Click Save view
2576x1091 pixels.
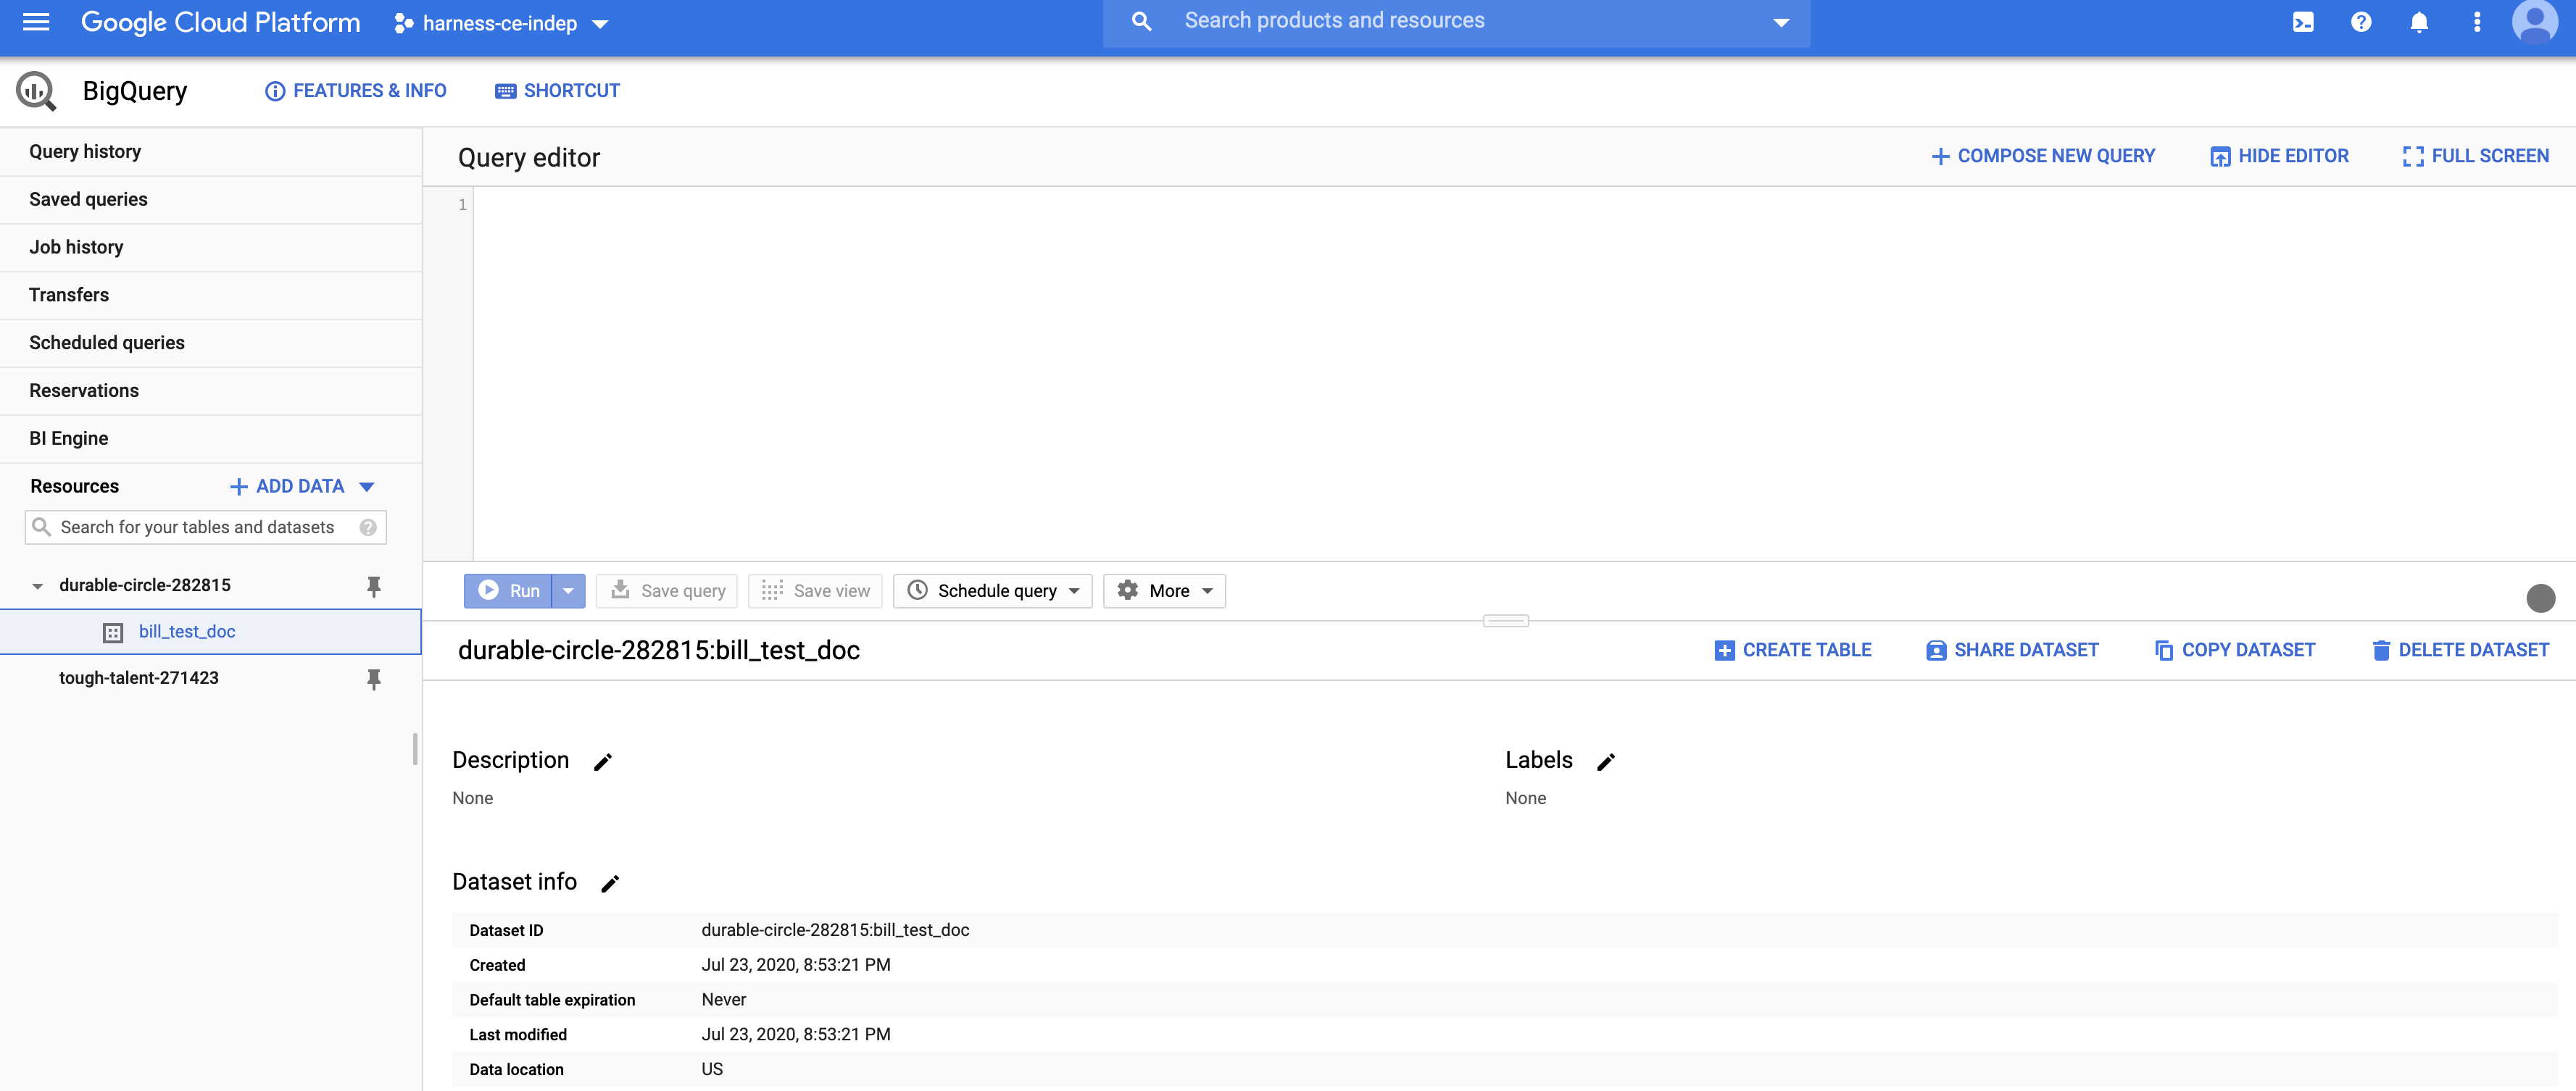pyautogui.click(x=815, y=590)
